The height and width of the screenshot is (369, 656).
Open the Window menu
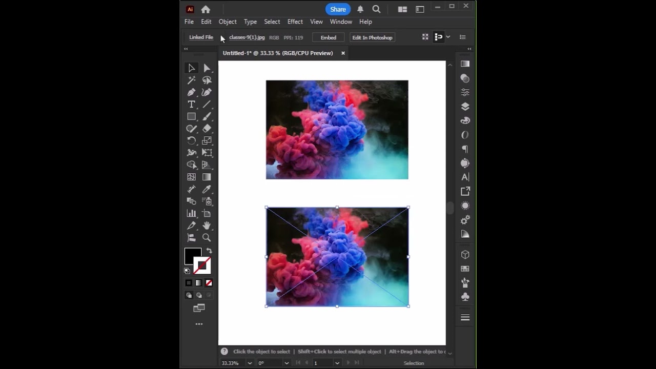341,22
